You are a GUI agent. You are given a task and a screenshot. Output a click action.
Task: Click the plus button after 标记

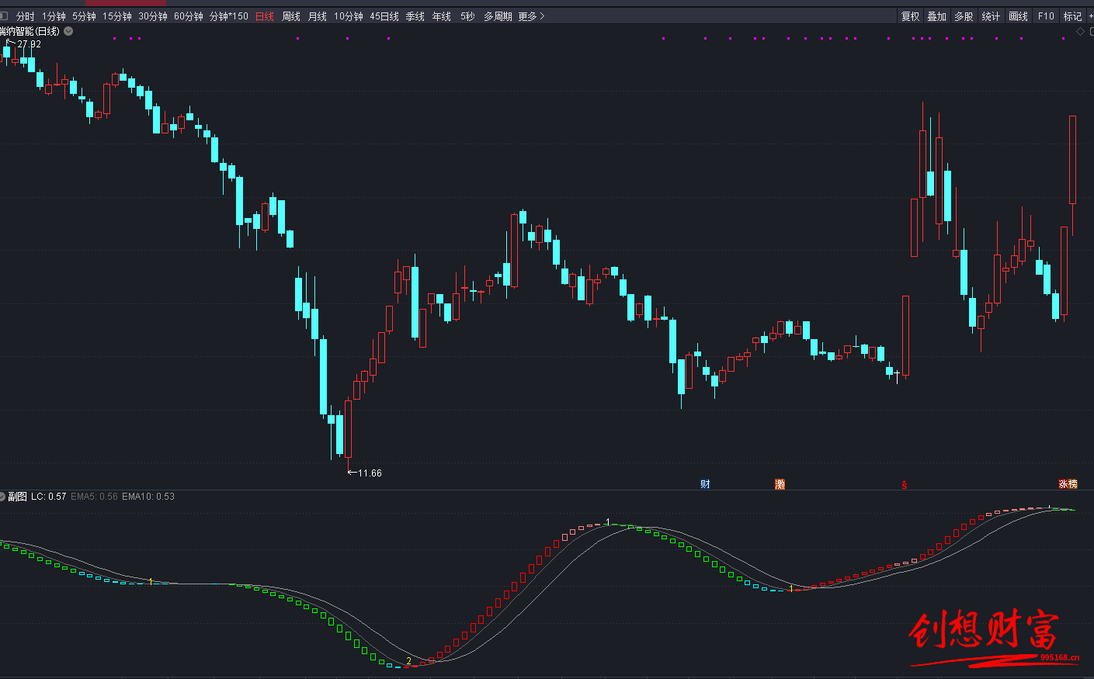[x=1090, y=16]
